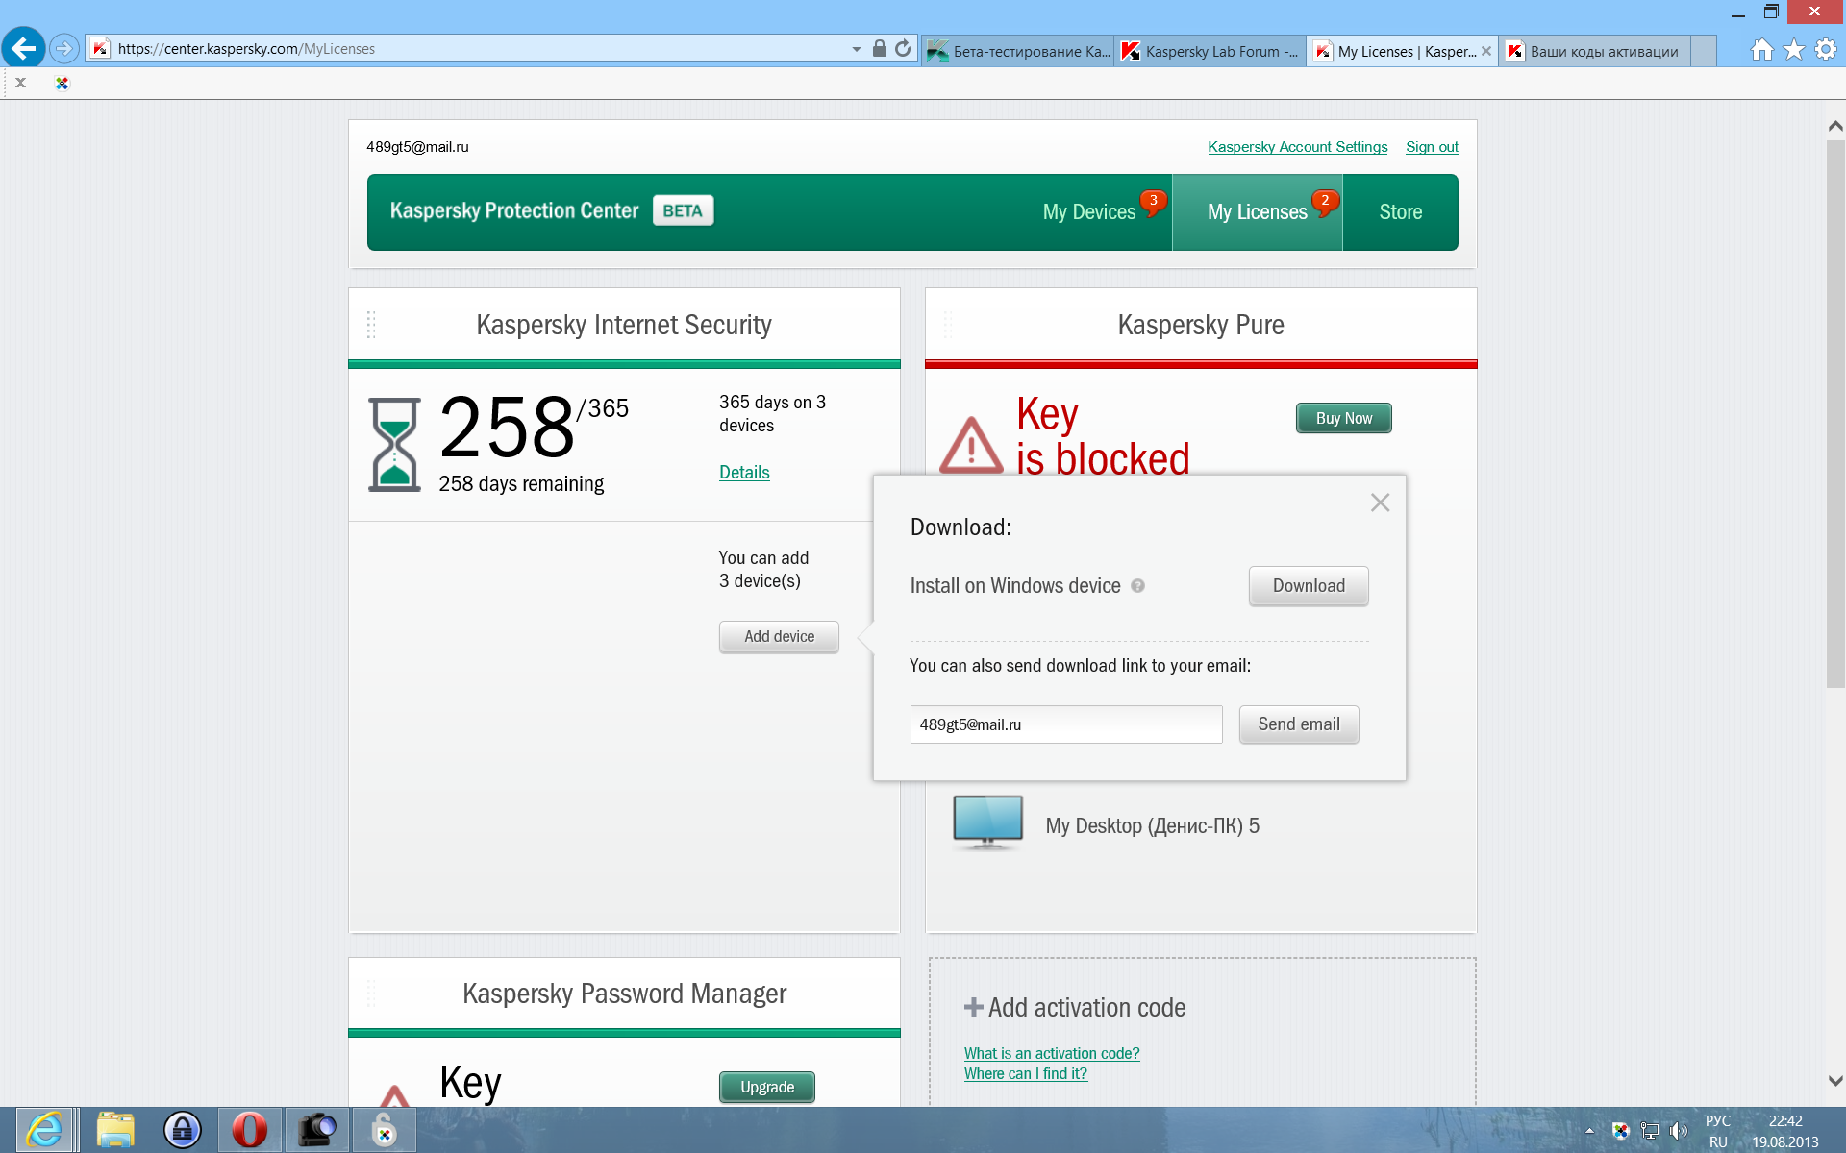
Task: Click the help question icon beside Install on Windows
Action: [x=1137, y=586]
